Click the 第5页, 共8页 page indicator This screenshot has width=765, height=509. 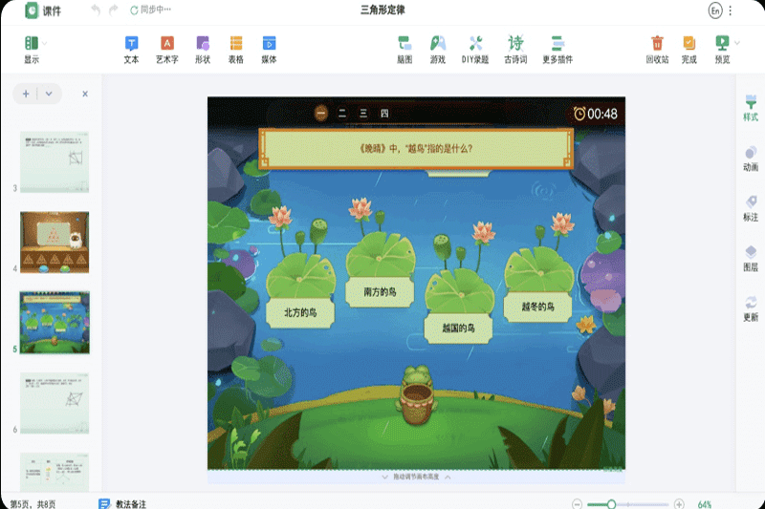point(33,503)
